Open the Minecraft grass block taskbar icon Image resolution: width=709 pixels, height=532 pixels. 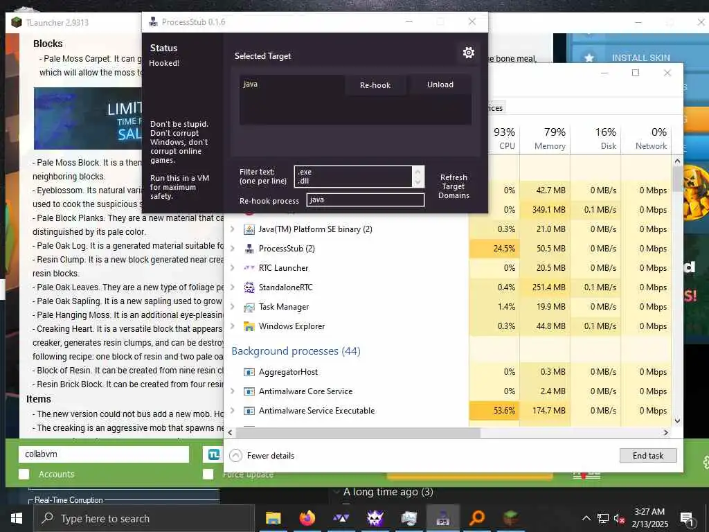click(510, 518)
